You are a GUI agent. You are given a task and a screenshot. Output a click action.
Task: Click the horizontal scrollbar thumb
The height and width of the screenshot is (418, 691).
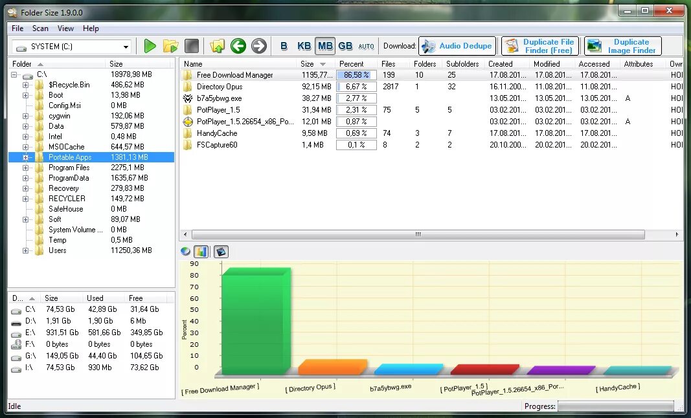click(418, 234)
